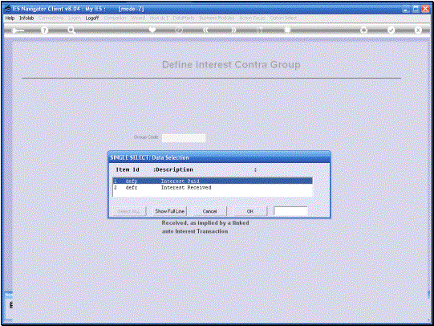434x326 pixels.
Task: Open the Infolab menu
Action: click(x=26, y=18)
